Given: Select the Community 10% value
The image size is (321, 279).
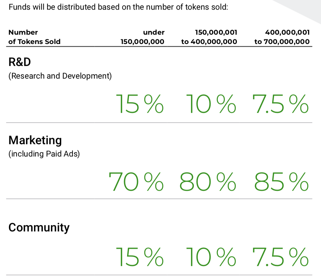Looking at the screenshot, I should coord(211,257).
